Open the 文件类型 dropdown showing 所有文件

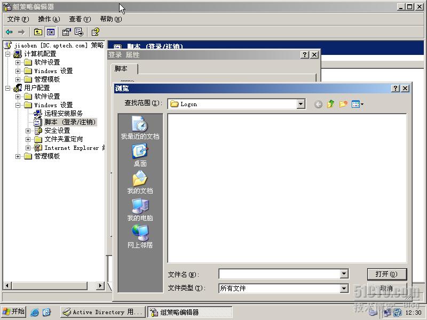click(344, 288)
